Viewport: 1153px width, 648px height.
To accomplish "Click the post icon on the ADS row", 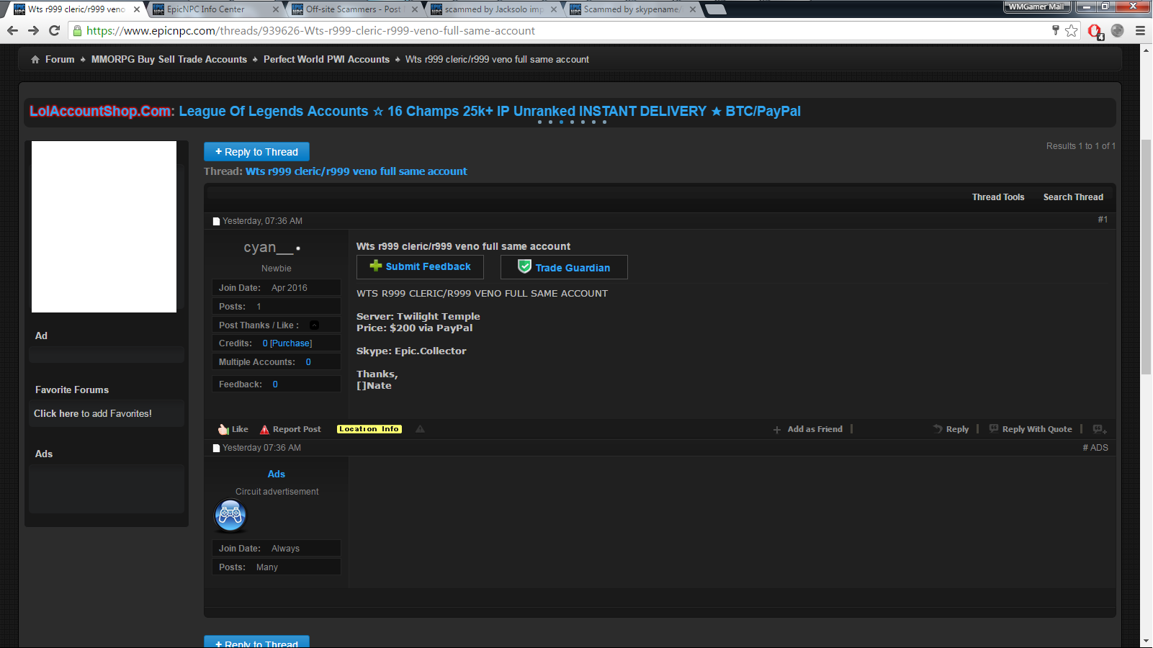I will tap(216, 448).
